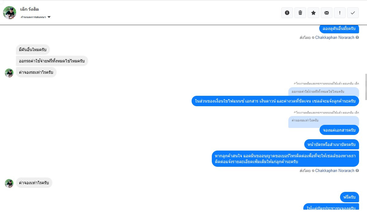
Task: Mark conversation done with checkmark icon
Action: point(353,13)
